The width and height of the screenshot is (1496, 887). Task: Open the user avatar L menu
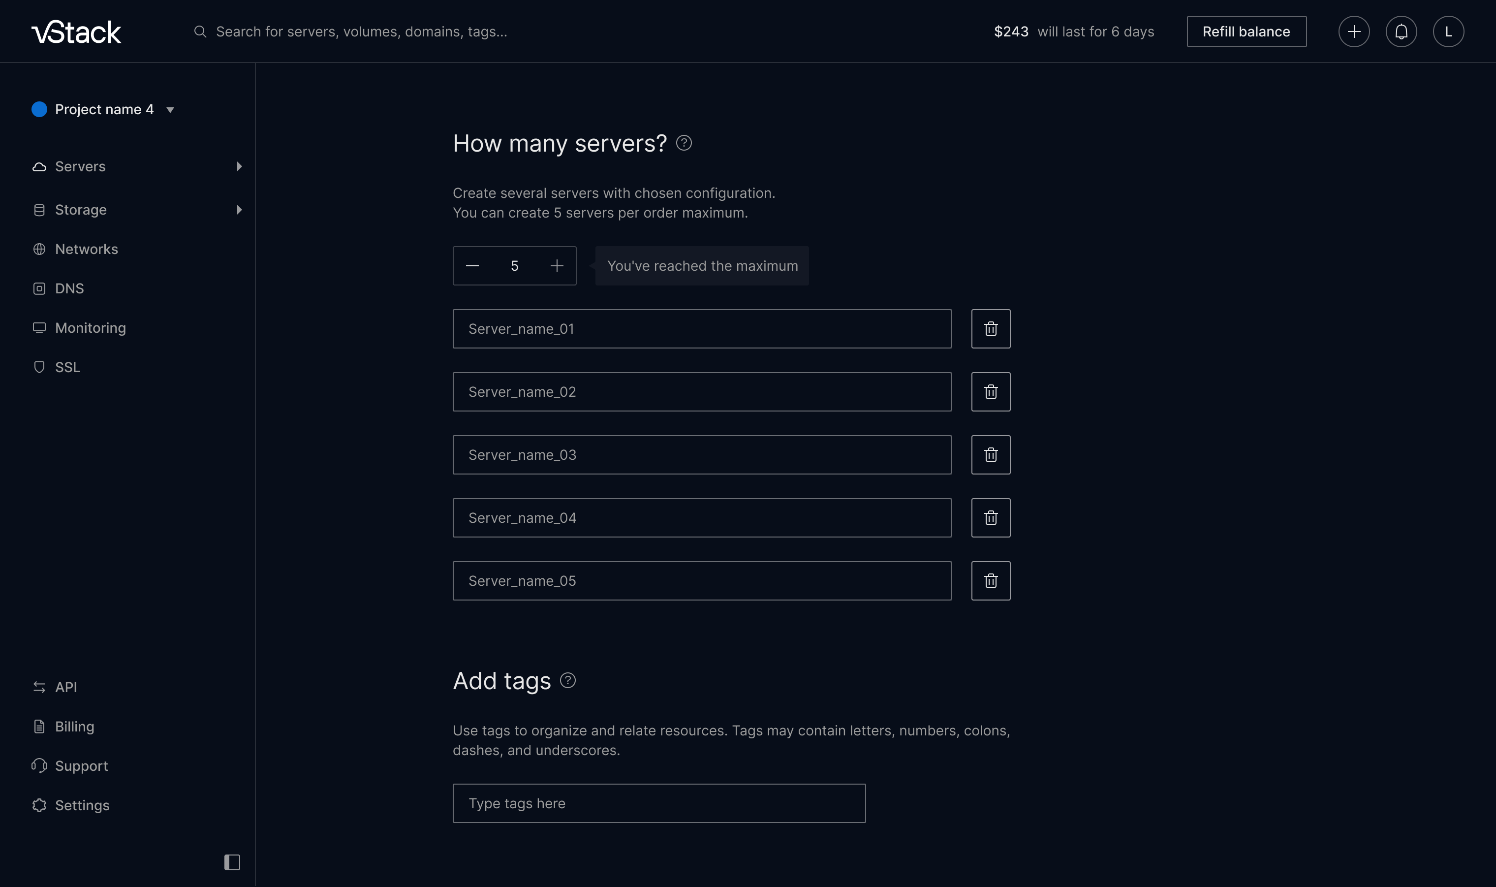(1448, 32)
